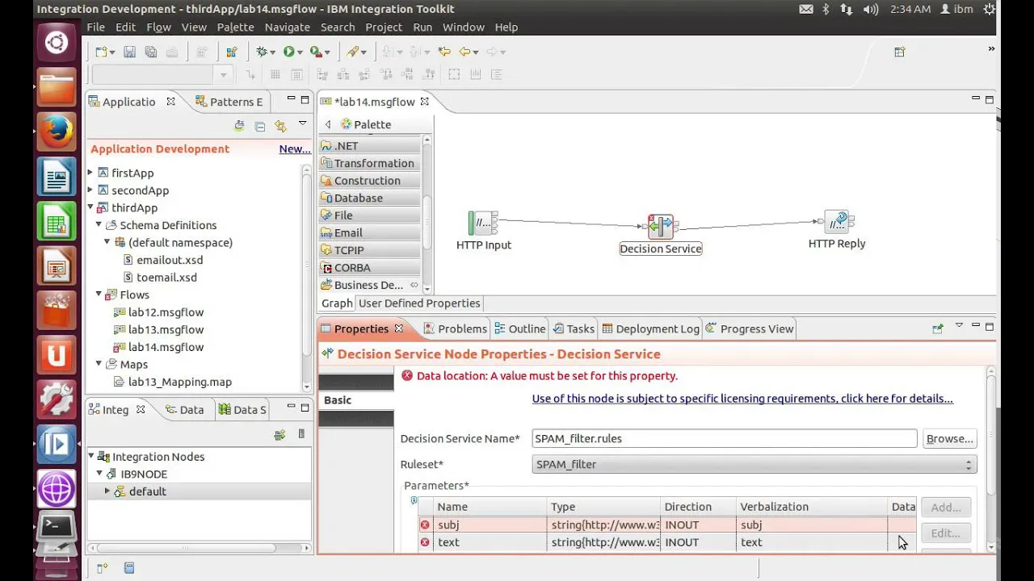This screenshot has height=581, width=1034.
Task: Click the Save All toolbar icon
Action: tap(151, 52)
